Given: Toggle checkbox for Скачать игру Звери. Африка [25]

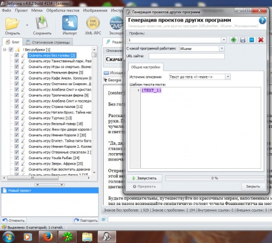Looking at the screenshot, I should tap(16, 163).
